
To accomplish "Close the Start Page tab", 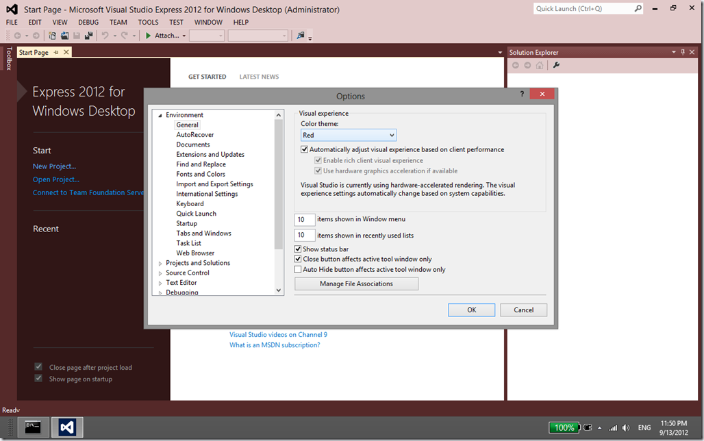I will click(66, 52).
